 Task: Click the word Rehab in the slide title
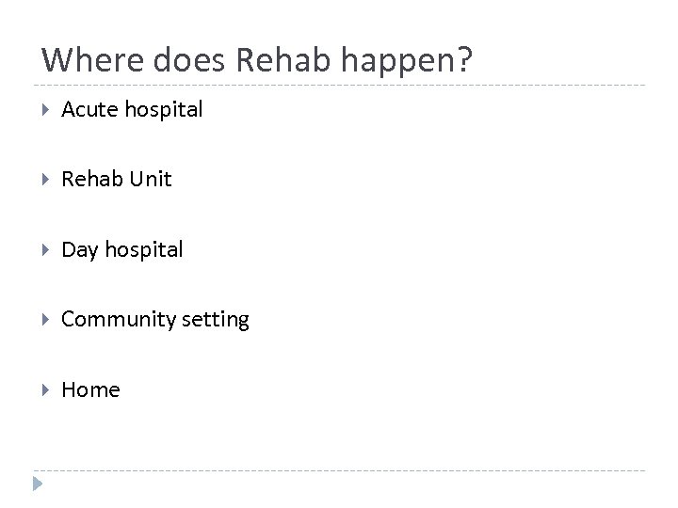[x=282, y=61]
